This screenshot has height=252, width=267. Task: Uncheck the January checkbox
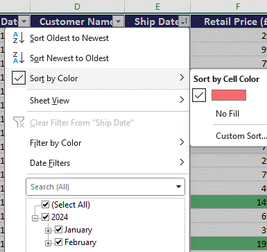pyautogui.click(x=58, y=230)
